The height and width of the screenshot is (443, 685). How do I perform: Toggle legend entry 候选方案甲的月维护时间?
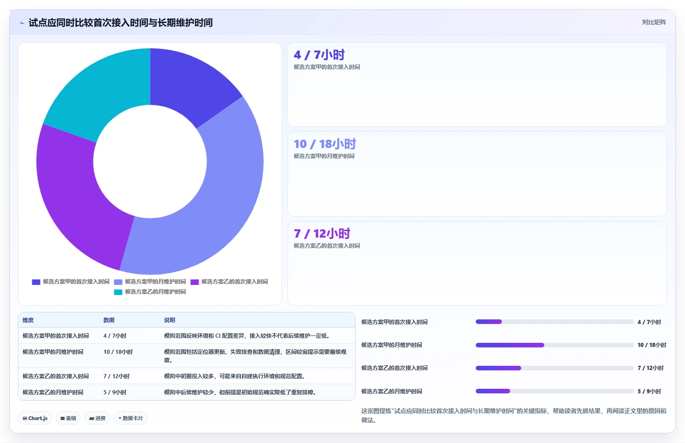coord(150,282)
